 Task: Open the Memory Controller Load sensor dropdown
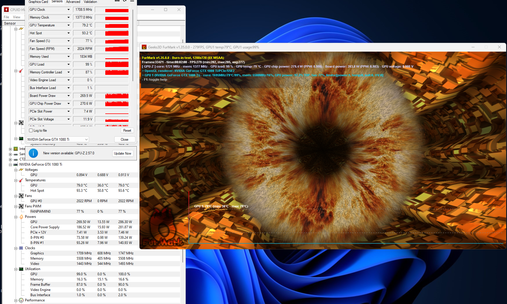click(68, 72)
